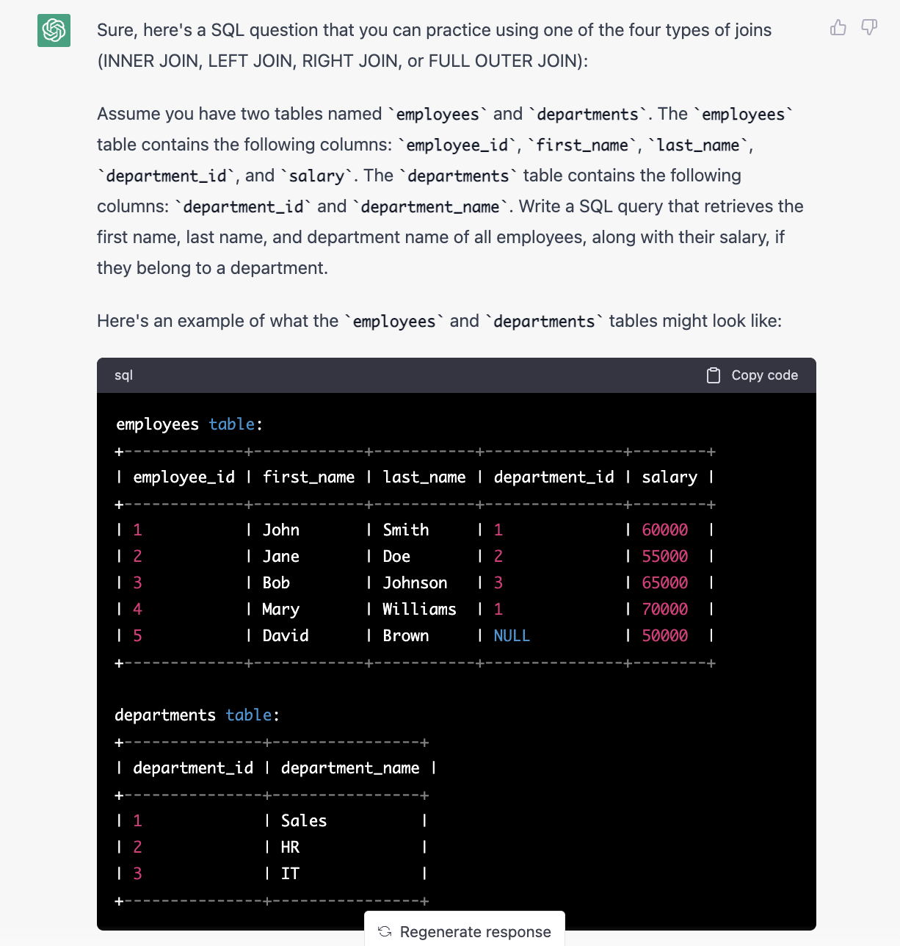Click the Sales department name cell

(303, 820)
